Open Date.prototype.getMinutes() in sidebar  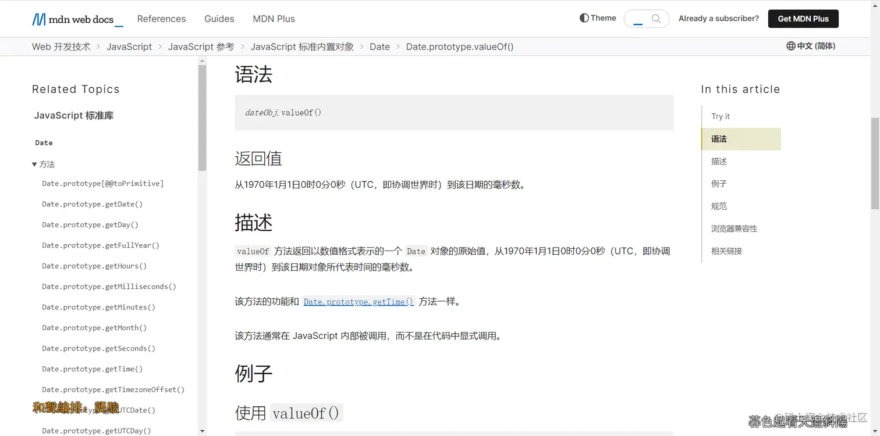click(98, 308)
